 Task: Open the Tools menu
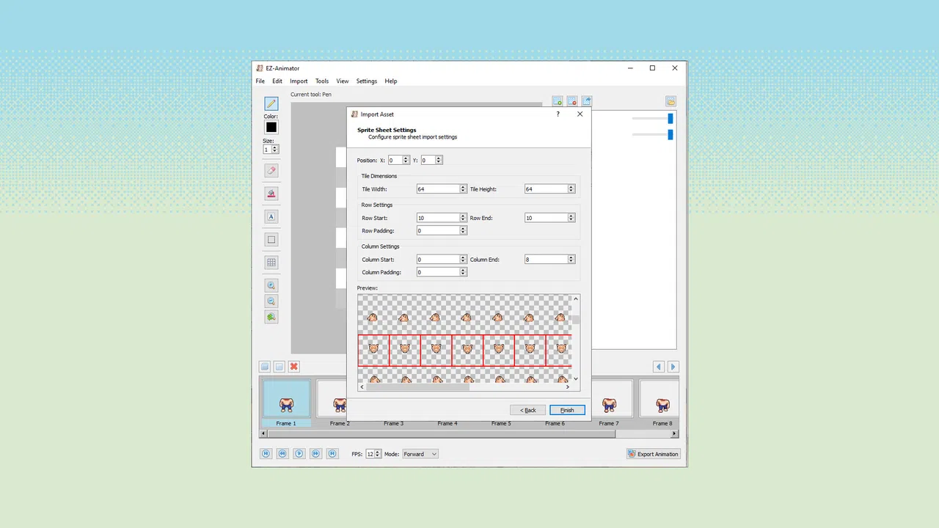(x=322, y=81)
